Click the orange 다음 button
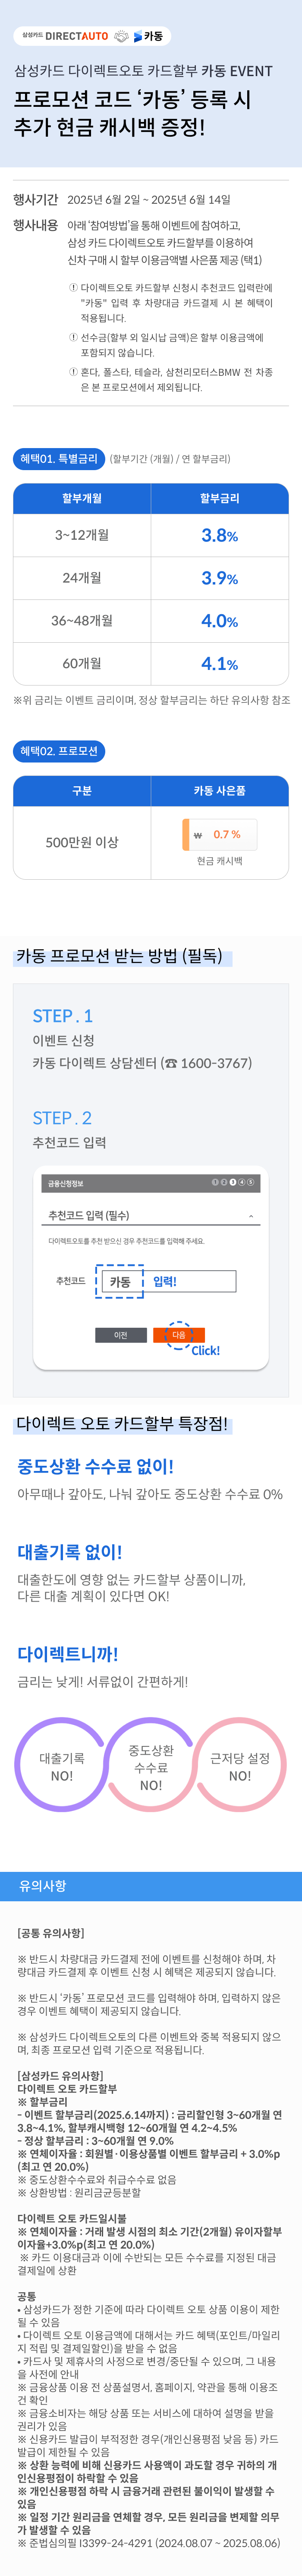302x2576 pixels. point(179,1335)
